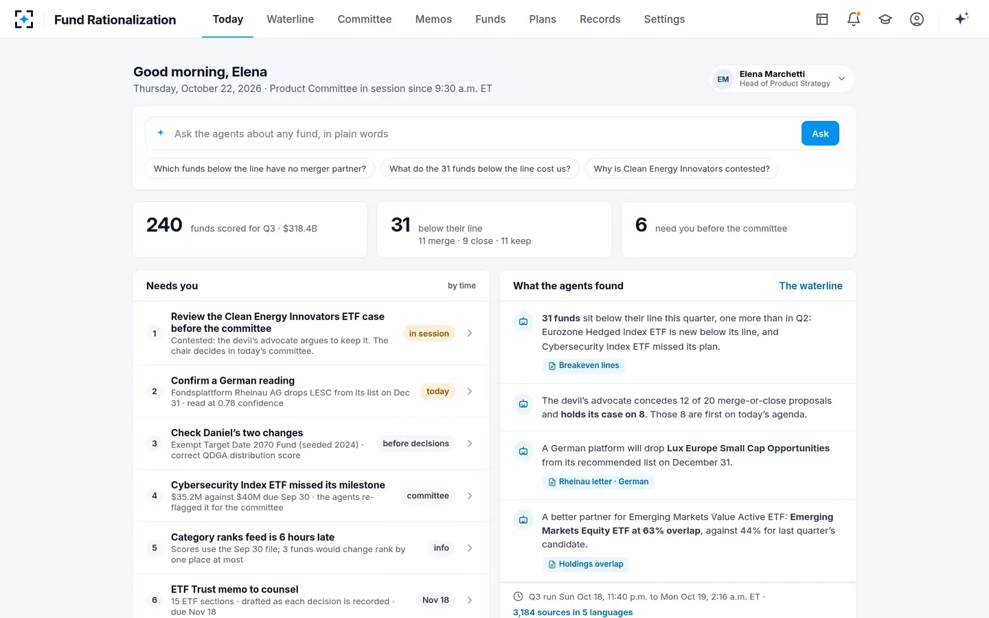Open the Committee tab
The height and width of the screenshot is (618, 989).
[x=365, y=19]
